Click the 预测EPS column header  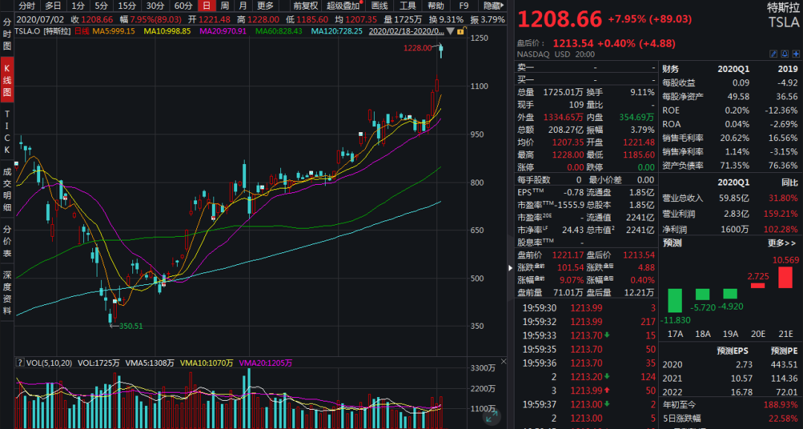(x=733, y=351)
